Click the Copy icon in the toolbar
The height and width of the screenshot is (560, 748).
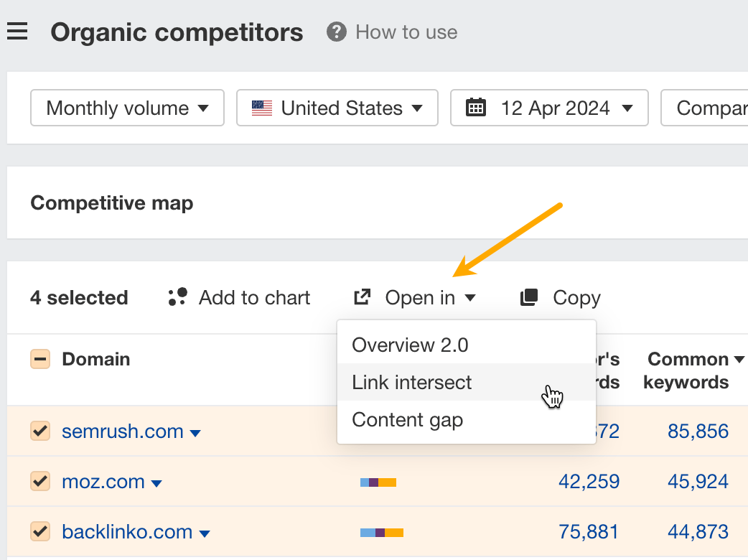coord(528,297)
